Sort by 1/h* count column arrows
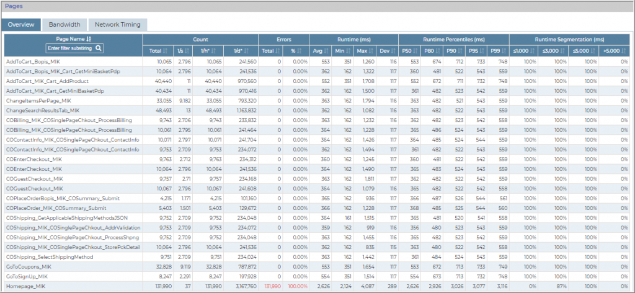Image resolution: width=635 pixels, height=293 pixels. pos(213,51)
